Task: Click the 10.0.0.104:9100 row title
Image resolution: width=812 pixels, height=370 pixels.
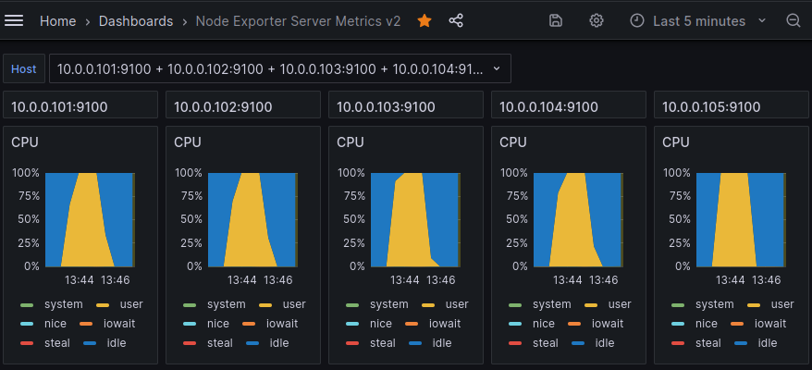Action: point(549,106)
